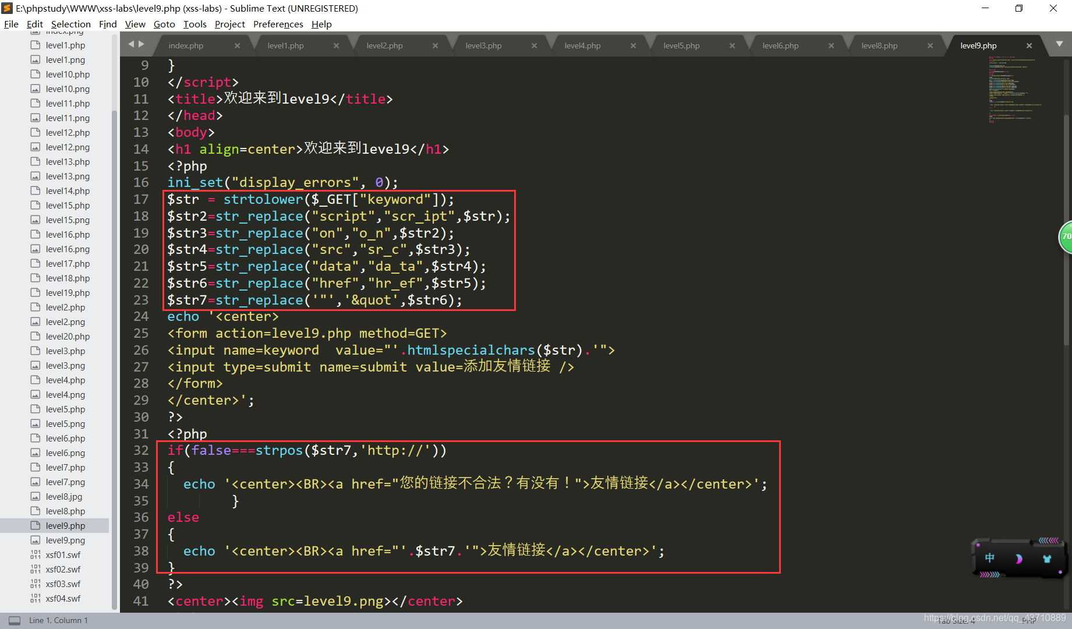Open the View menu
Viewport: 1072px width, 629px height.
click(x=135, y=24)
